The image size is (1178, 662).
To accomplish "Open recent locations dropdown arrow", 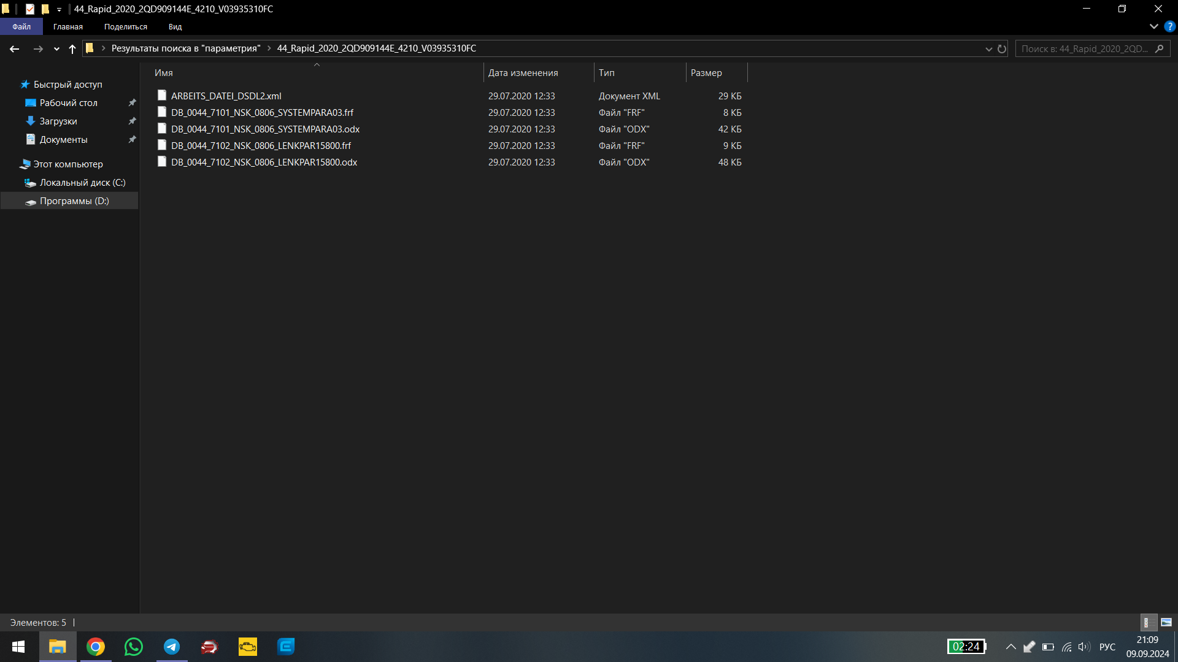I will point(56,48).
